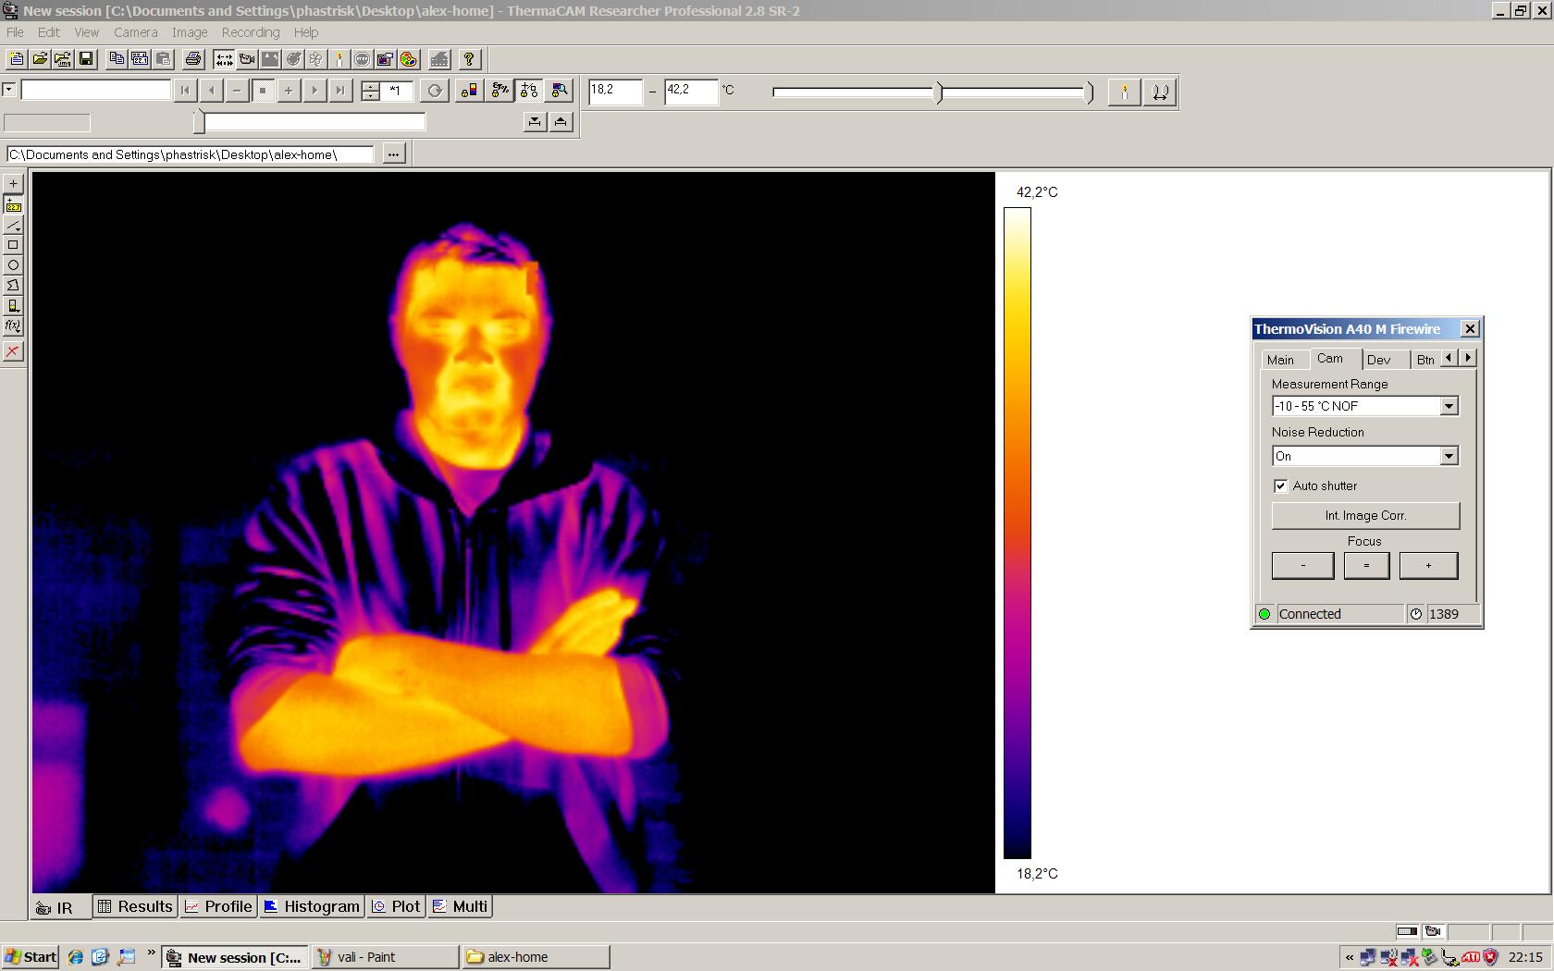Pick the circle area analysis tool
Image resolution: width=1554 pixels, height=971 pixels.
(x=13, y=265)
